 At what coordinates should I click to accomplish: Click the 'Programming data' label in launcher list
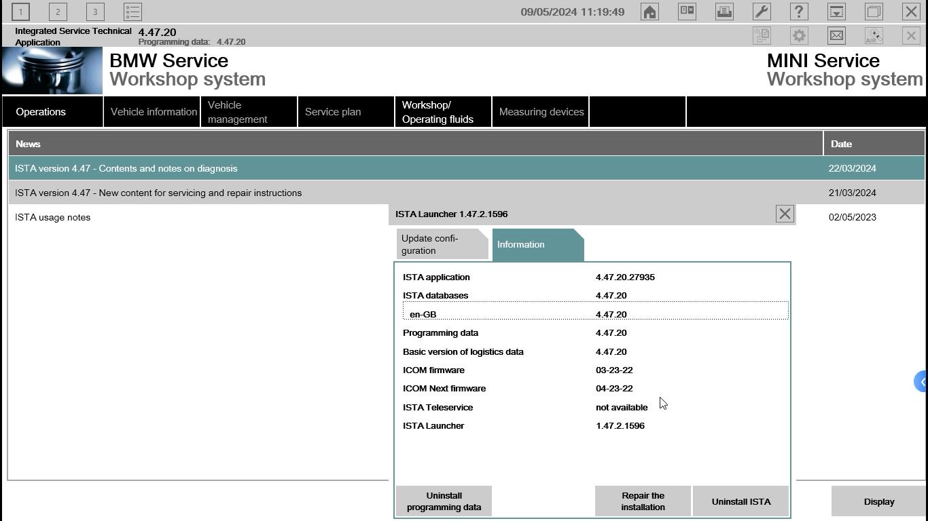(x=440, y=332)
